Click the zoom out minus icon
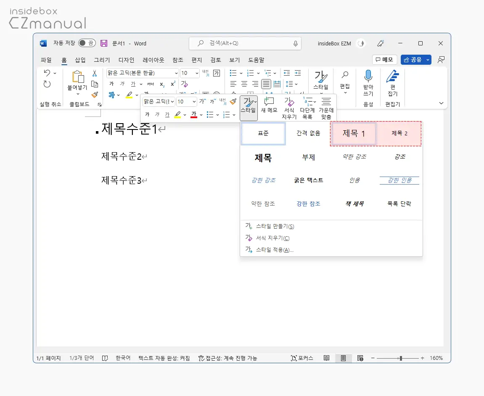Image resolution: width=484 pixels, height=396 pixels. (x=373, y=358)
